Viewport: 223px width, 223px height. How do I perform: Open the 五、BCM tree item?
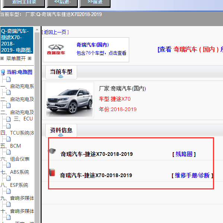[11, 146]
